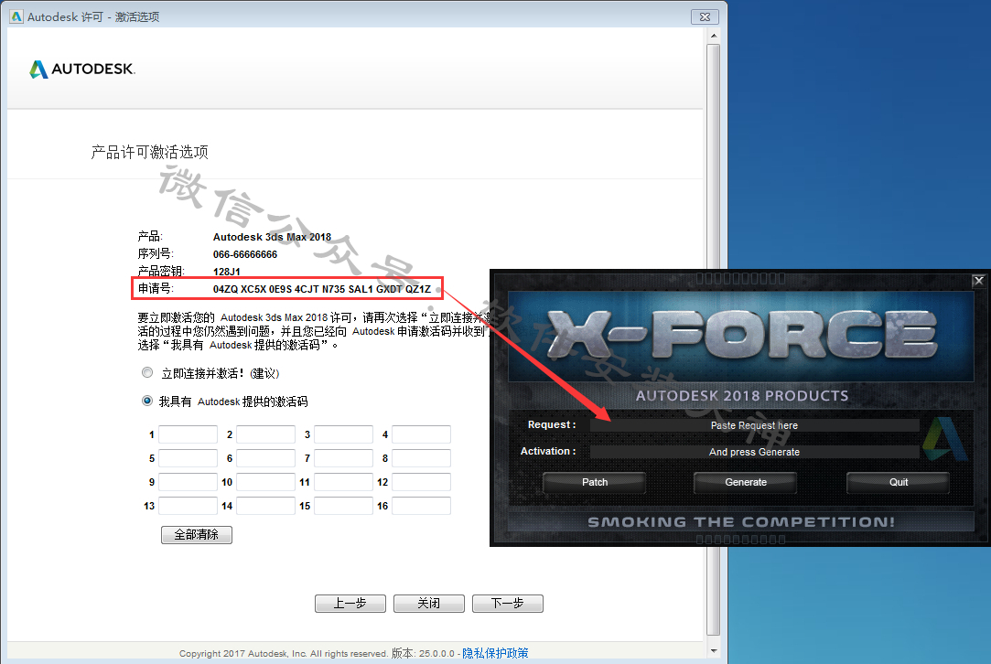The width and height of the screenshot is (991, 664).
Task: Close the X-Force window with X
Action: coord(978,281)
